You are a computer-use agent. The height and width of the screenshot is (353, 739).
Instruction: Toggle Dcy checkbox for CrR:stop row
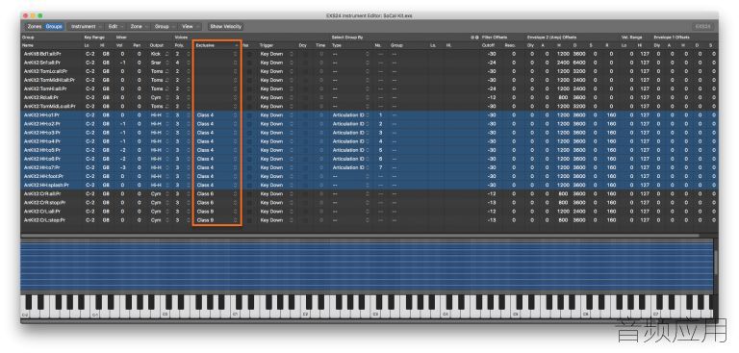click(304, 202)
